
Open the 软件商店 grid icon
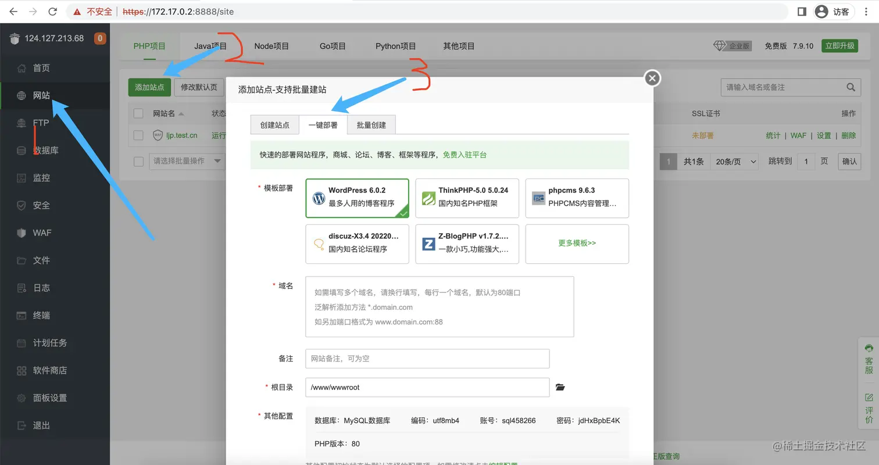click(22, 370)
